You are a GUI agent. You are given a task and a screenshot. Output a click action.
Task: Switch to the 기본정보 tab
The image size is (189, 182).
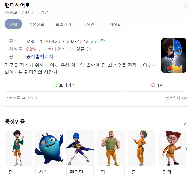(36, 24)
